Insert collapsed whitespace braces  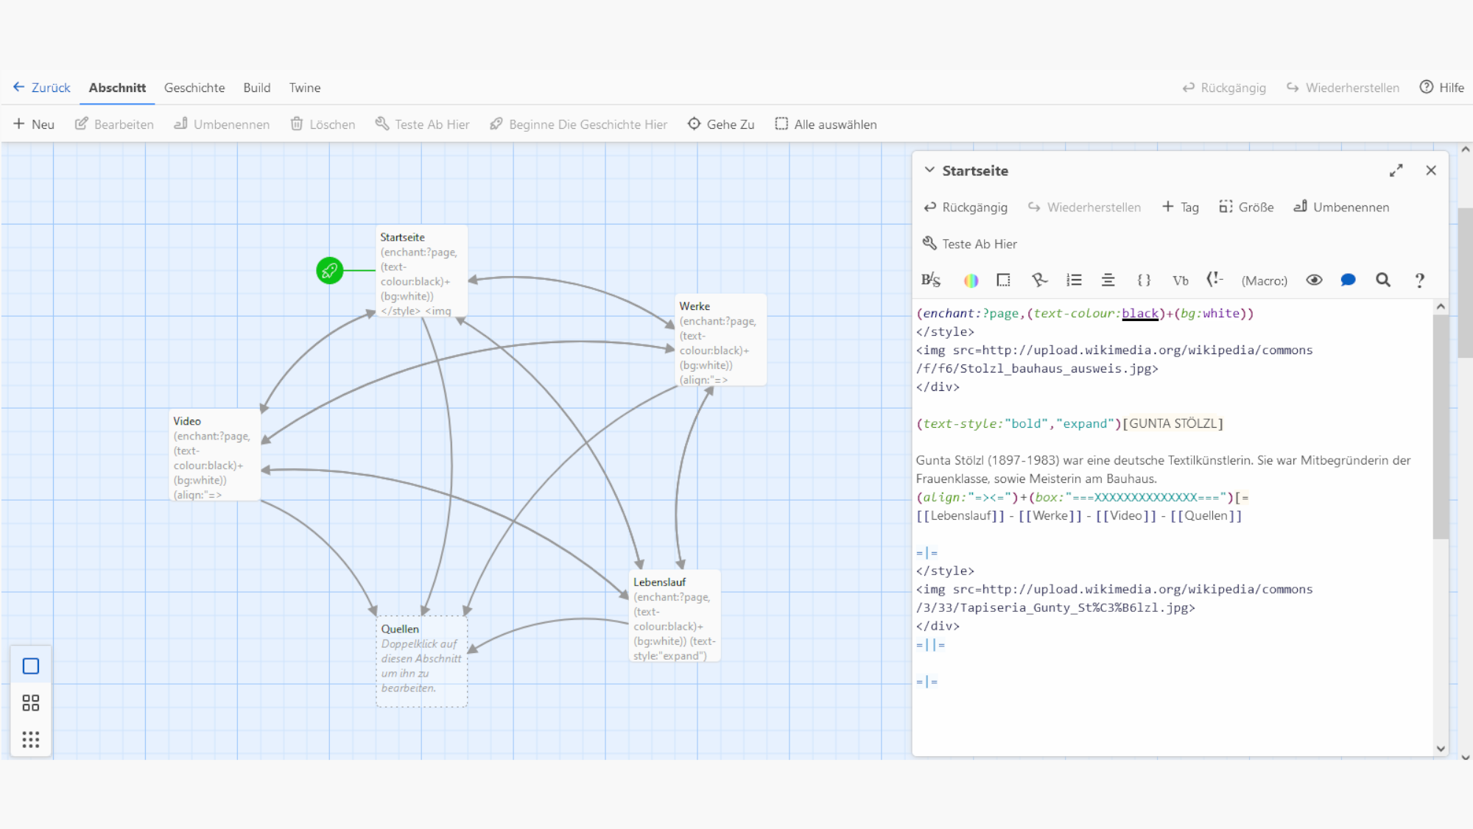(1144, 280)
